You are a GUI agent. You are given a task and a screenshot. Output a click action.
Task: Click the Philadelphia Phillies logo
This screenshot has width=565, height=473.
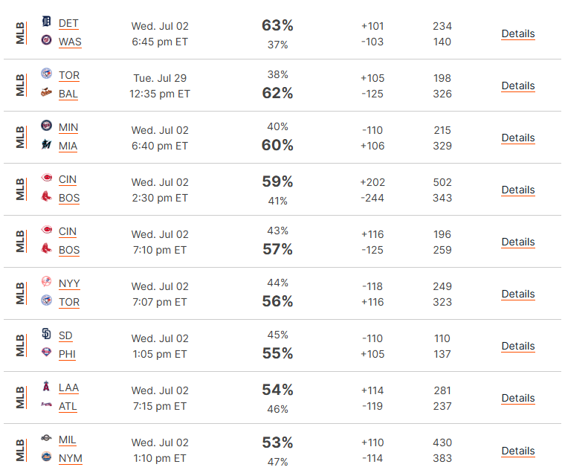47,352
